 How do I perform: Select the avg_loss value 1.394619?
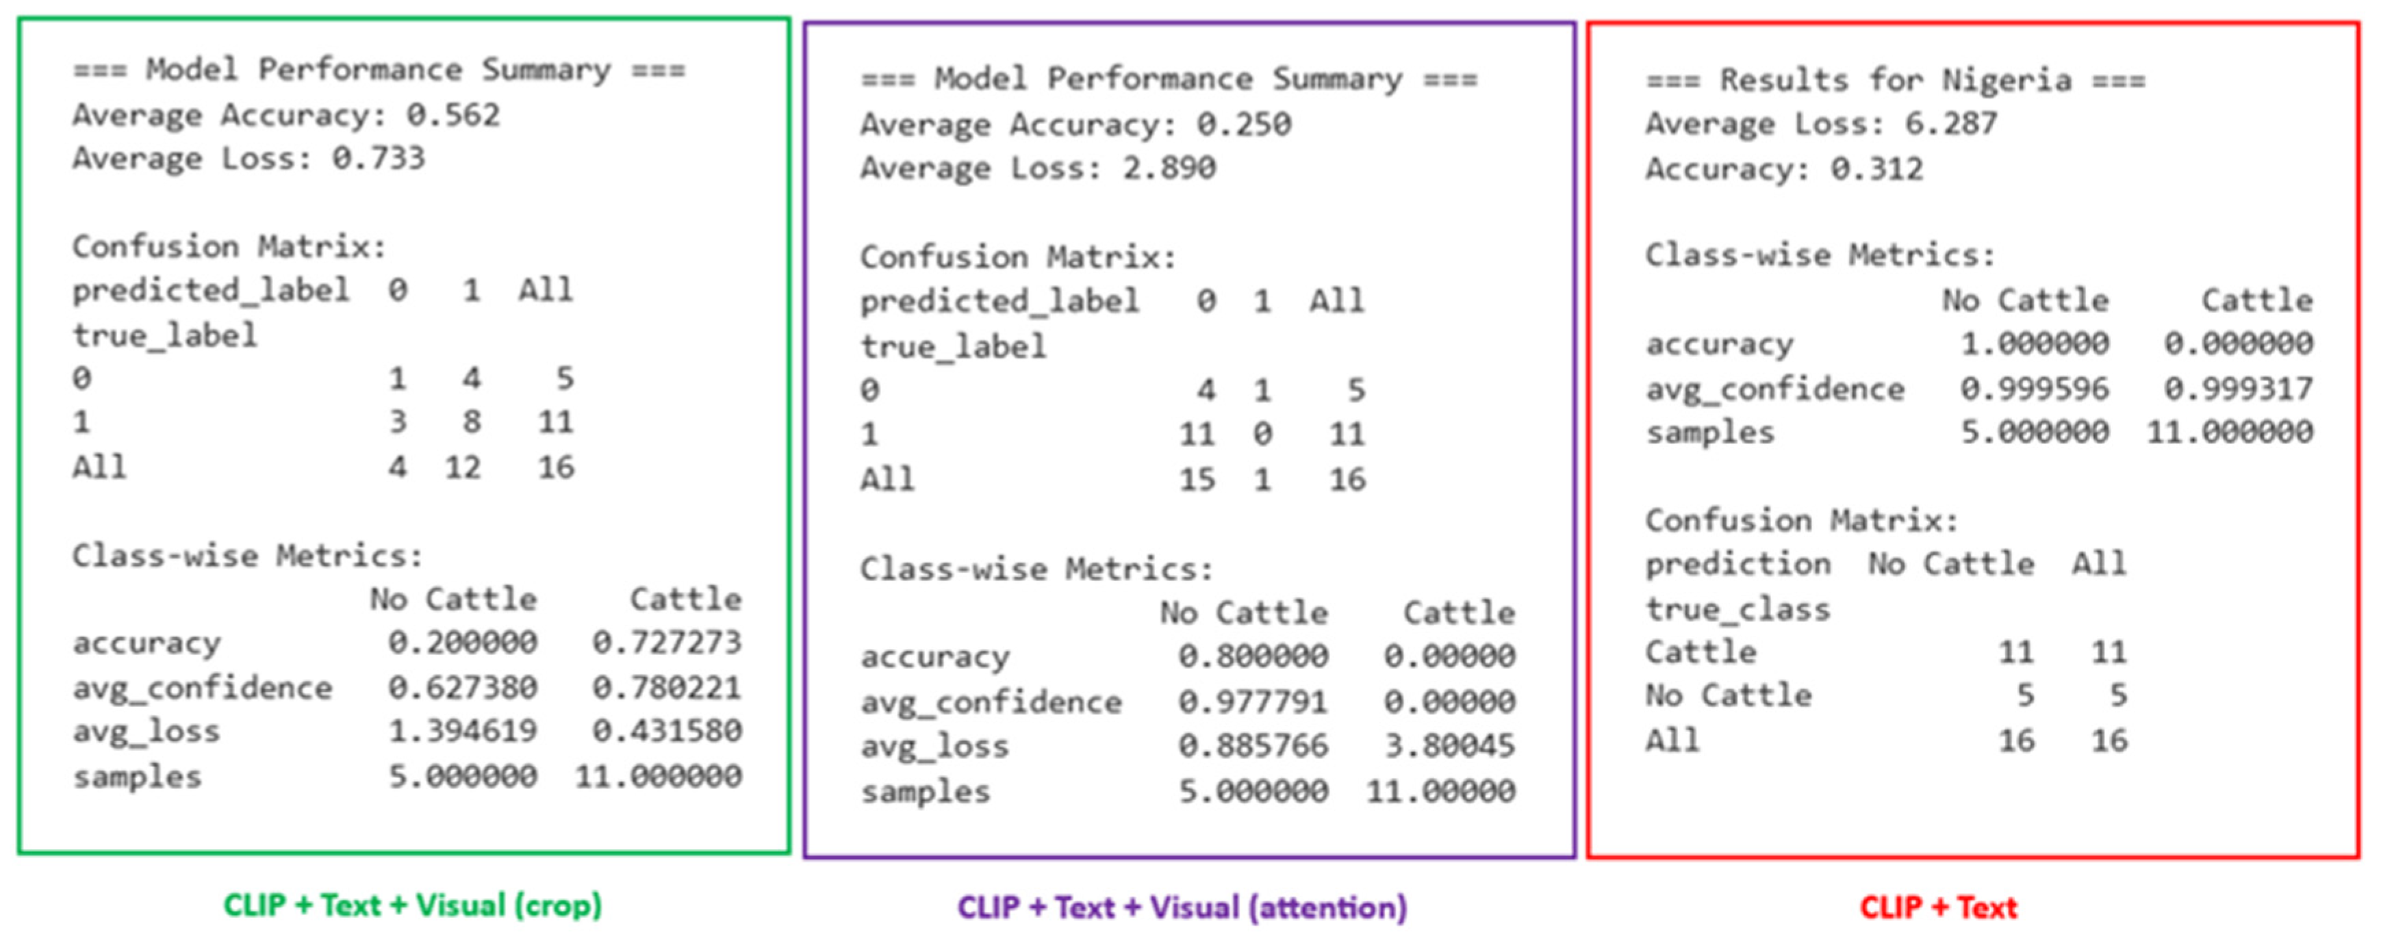(462, 730)
